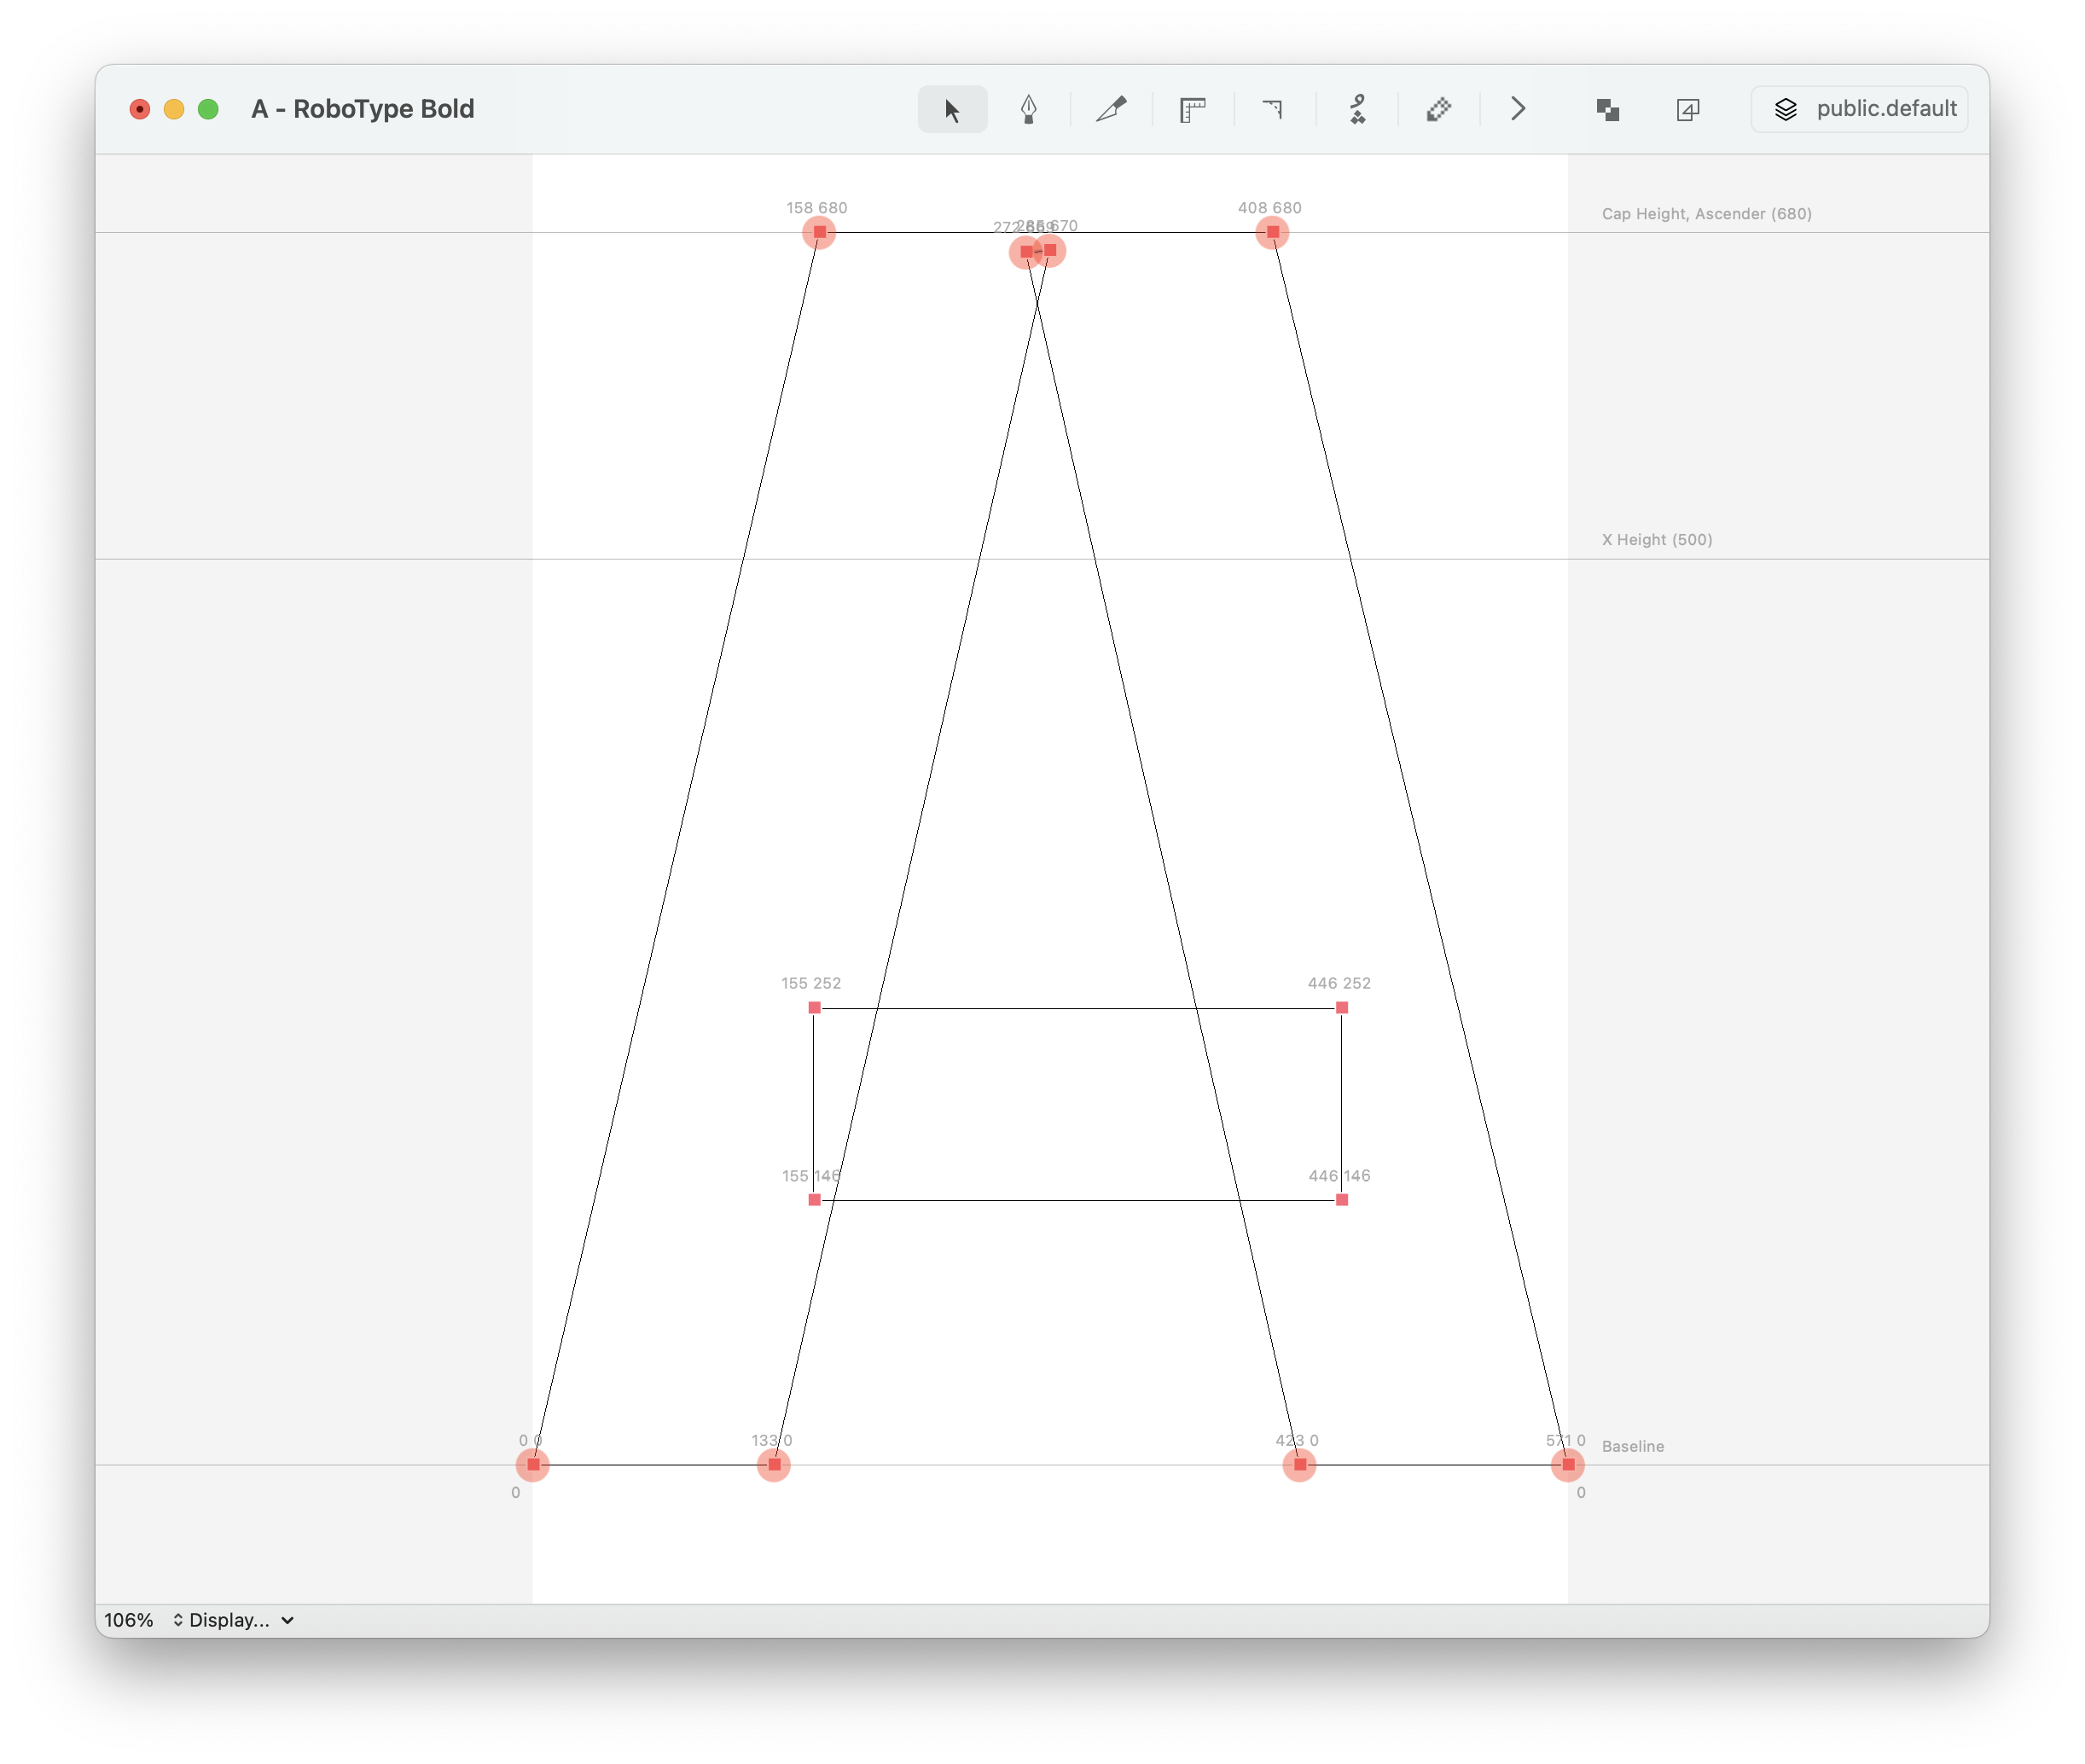The width and height of the screenshot is (2085, 1764).
Task: Click the numbered layers square icon
Action: click(1687, 110)
